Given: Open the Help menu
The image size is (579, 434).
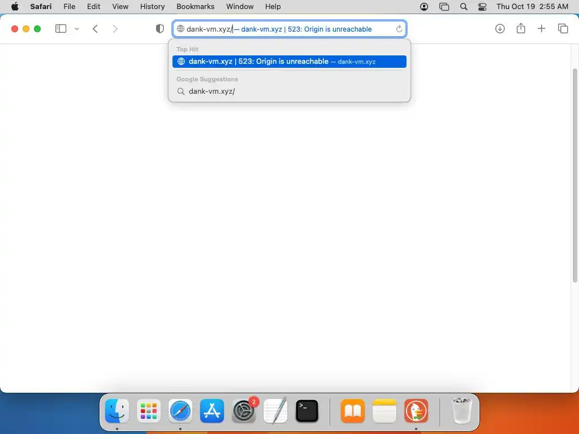Looking at the screenshot, I should (273, 7).
